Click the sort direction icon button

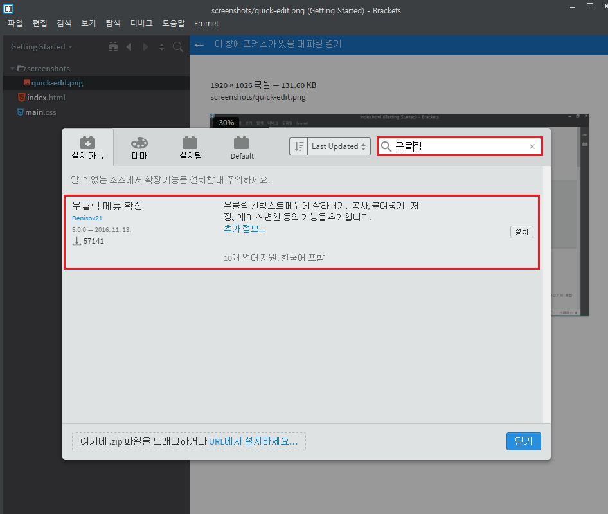(299, 146)
